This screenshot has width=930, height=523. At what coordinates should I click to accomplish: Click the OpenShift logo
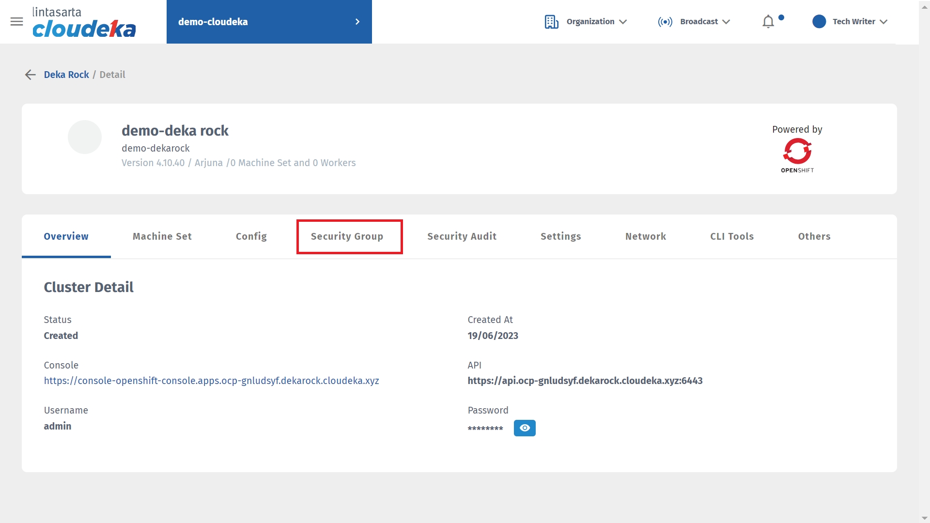point(797,155)
